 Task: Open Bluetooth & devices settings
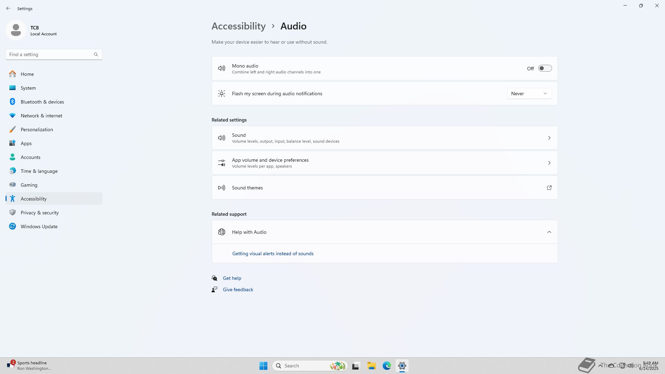(x=42, y=102)
